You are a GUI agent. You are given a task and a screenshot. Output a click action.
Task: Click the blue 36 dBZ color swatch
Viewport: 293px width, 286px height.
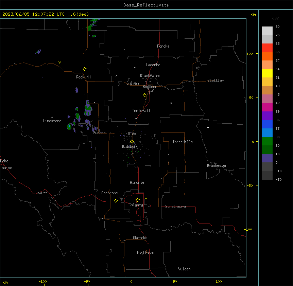[267, 124]
